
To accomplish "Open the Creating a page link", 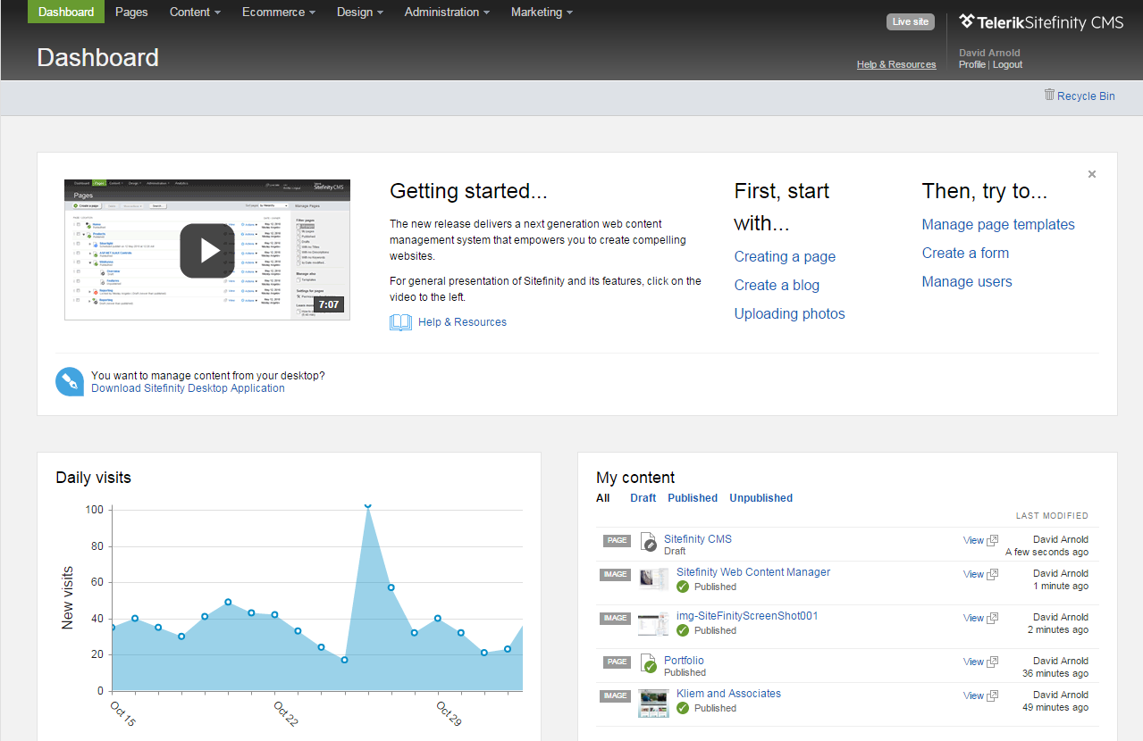I will pos(785,256).
